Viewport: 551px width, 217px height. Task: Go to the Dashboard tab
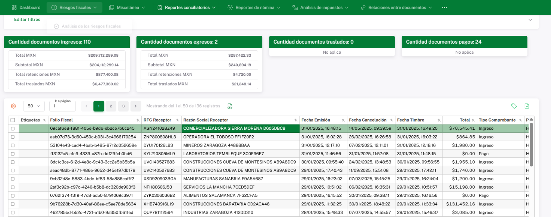(26, 7)
